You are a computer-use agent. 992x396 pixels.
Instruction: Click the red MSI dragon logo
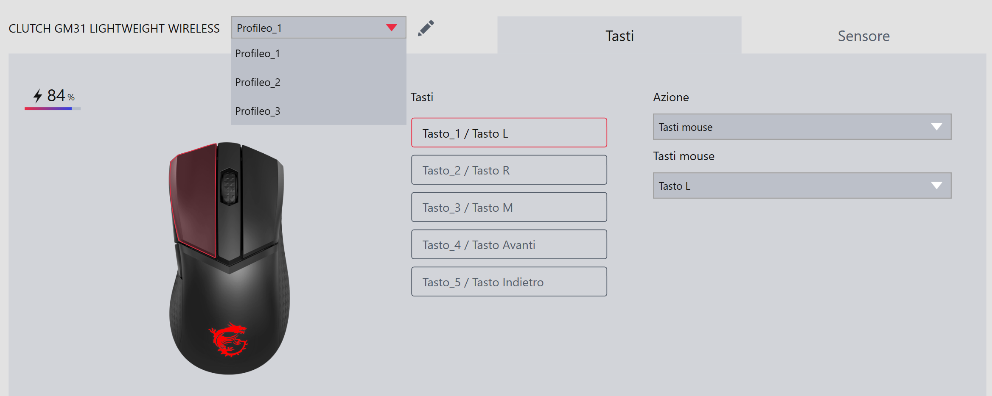point(228,339)
